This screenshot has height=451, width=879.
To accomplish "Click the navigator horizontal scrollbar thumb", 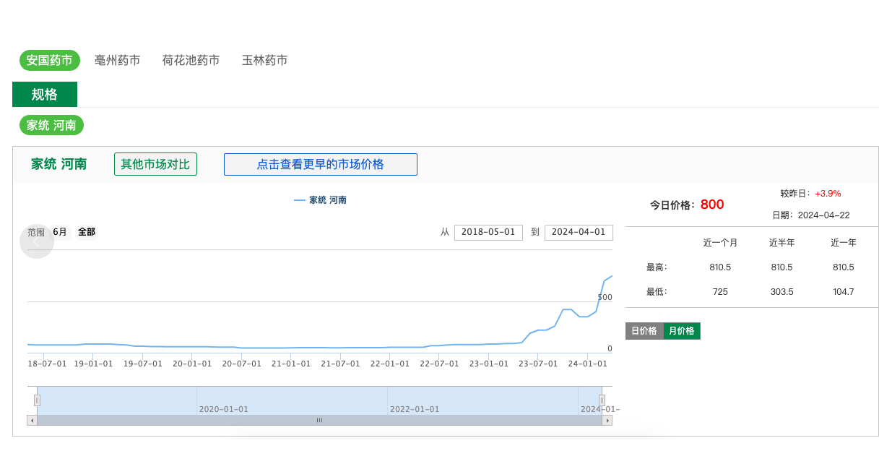I will point(319,420).
